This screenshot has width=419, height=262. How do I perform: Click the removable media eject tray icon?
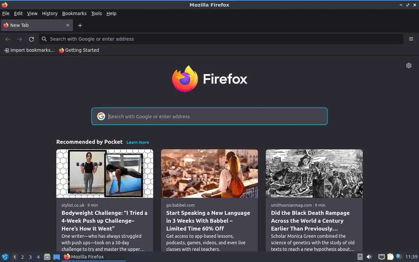(360, 257)
